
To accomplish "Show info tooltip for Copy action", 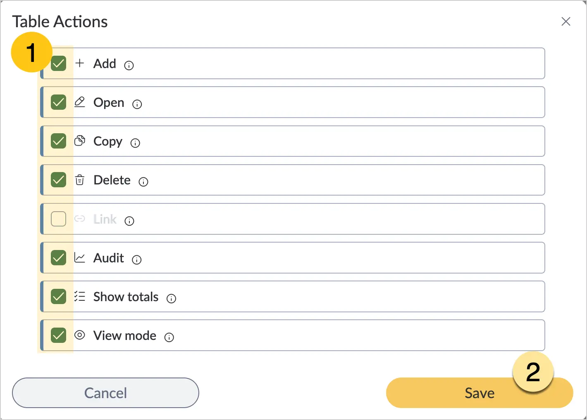I will (x=135, y=143).
